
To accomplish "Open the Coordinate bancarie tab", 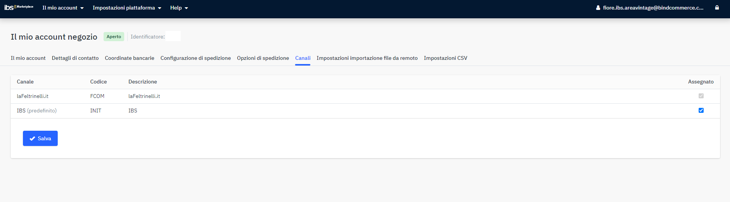I will (130, 58).
